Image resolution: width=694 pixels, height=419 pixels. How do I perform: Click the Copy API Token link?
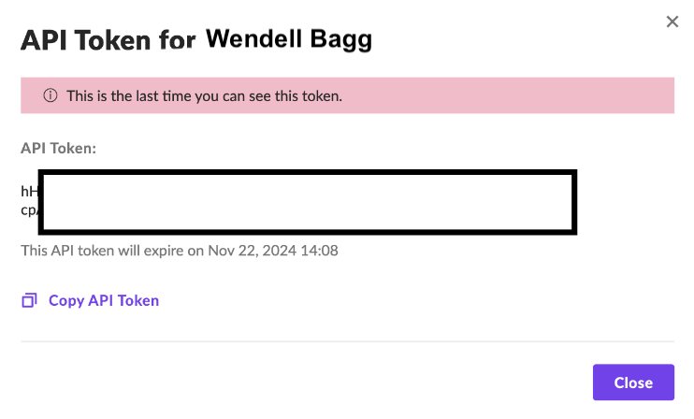tap(103, 300)
